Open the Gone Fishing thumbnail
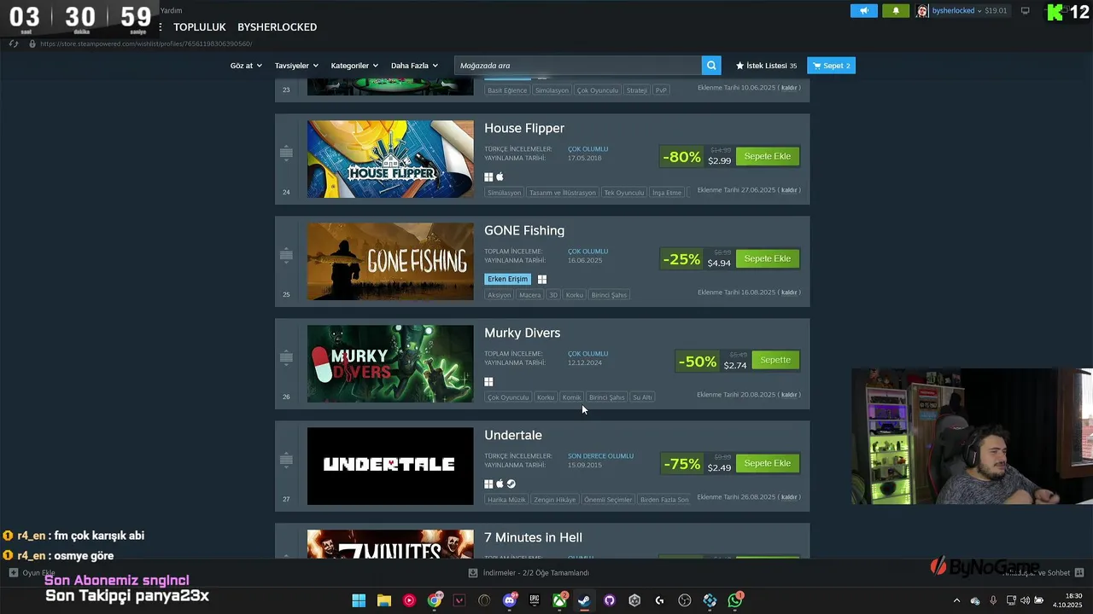This screenshot has height=614, width=1093. point(390,261)
